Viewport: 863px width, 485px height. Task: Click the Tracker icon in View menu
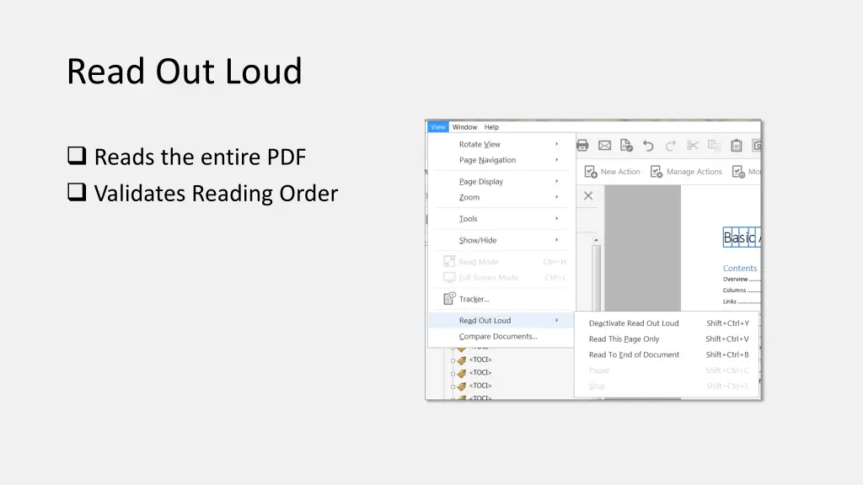tap(444, 299)
